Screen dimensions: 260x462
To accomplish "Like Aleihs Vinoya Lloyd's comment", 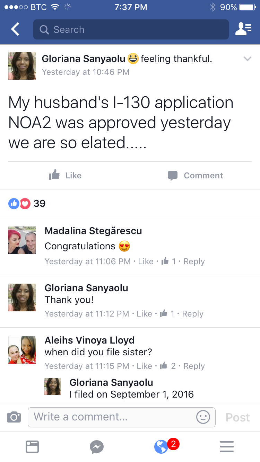I will pos(144,366).
